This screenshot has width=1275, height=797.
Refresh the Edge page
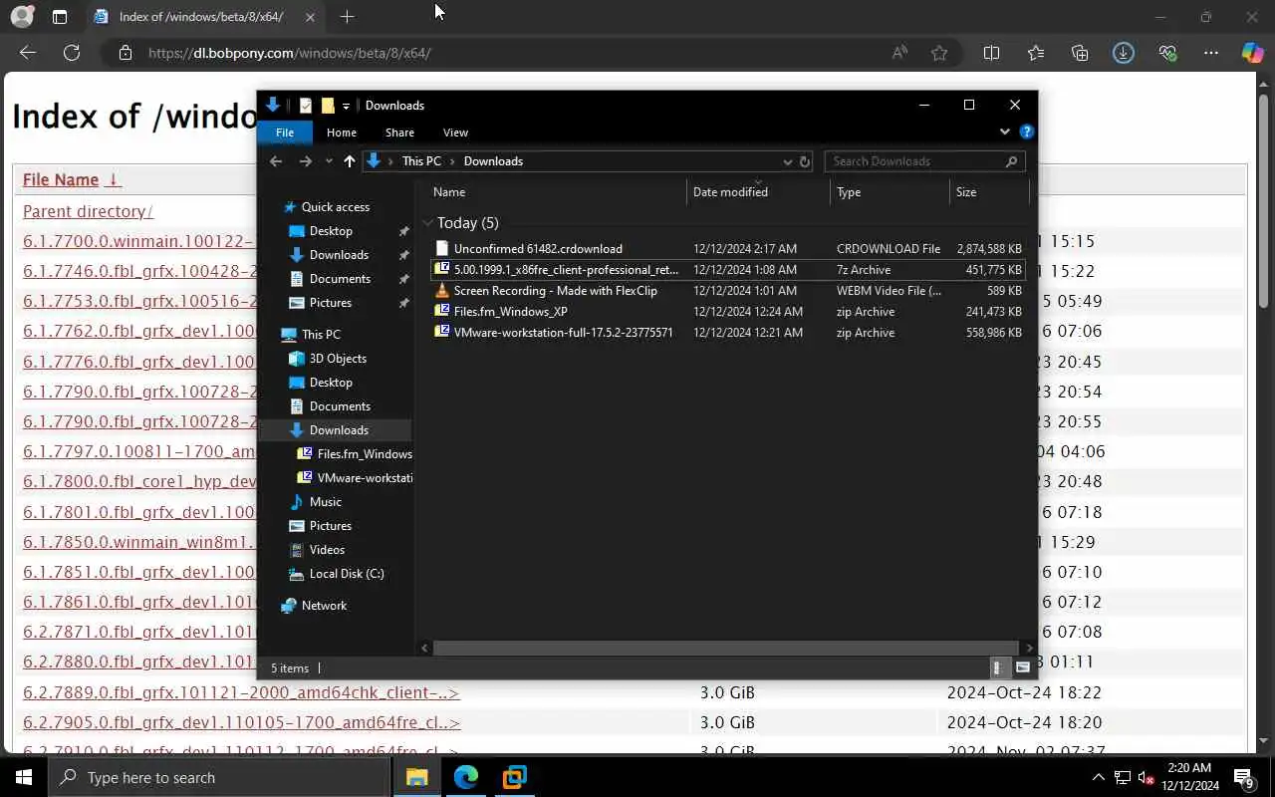tap(72, 53)
